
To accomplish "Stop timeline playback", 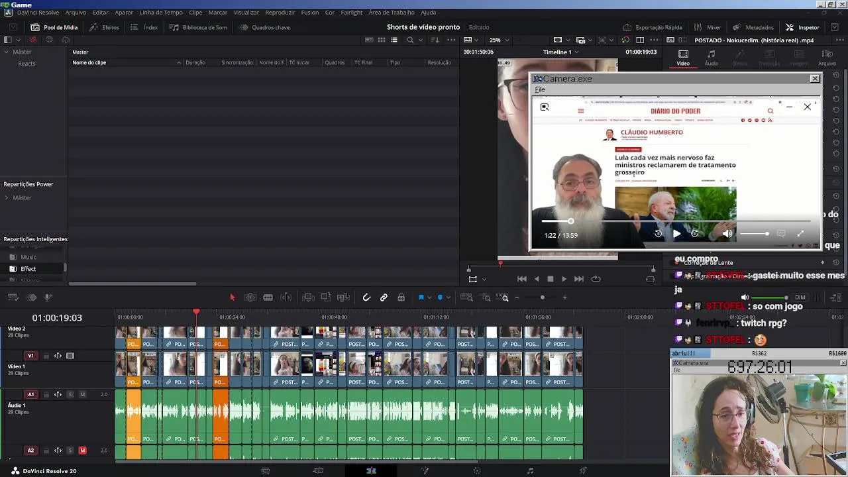I will tap(550, 279).
